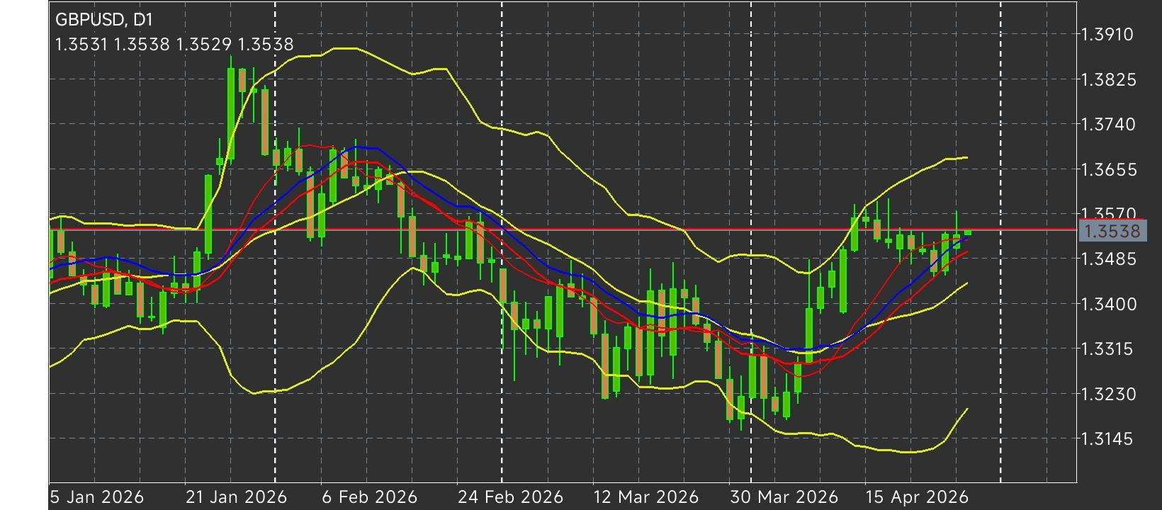The height and width of the screenshot is (510, 1162).
Task: Click the 1.3315 price axis label
Action: pos(1109,348)
